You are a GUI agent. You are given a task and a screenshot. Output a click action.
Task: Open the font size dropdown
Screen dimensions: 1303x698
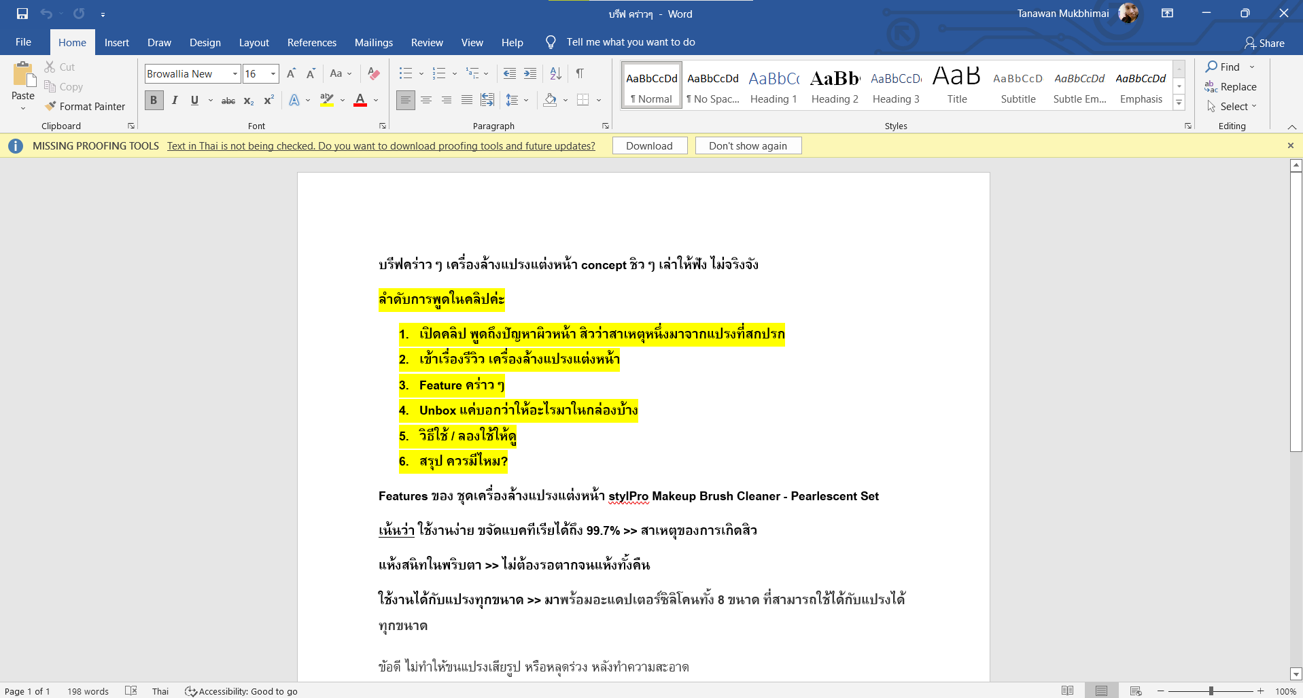point(273,74)
